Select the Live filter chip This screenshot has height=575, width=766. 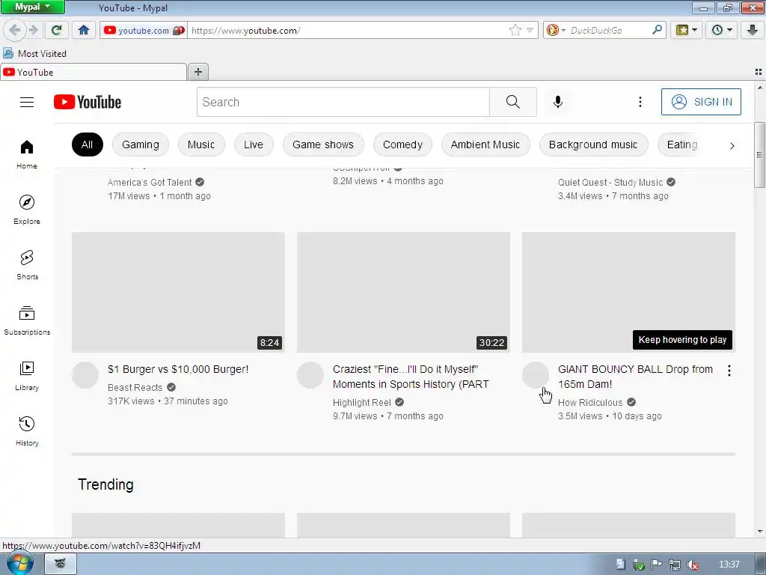pyautogui.click(x=253, y=144)
